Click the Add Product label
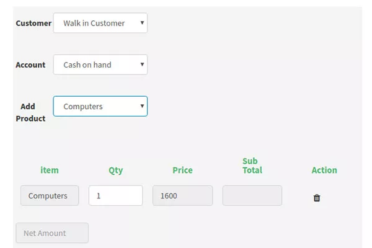The height and width of the screenshot is (248, 372). point(30,112)
